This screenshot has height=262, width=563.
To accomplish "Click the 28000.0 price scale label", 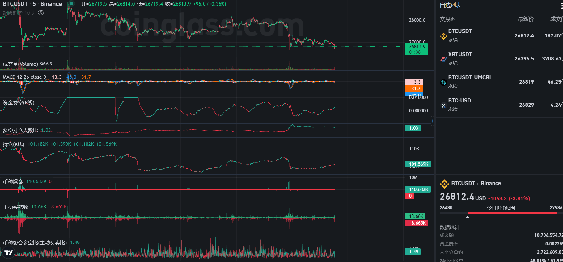I will 417,20.
